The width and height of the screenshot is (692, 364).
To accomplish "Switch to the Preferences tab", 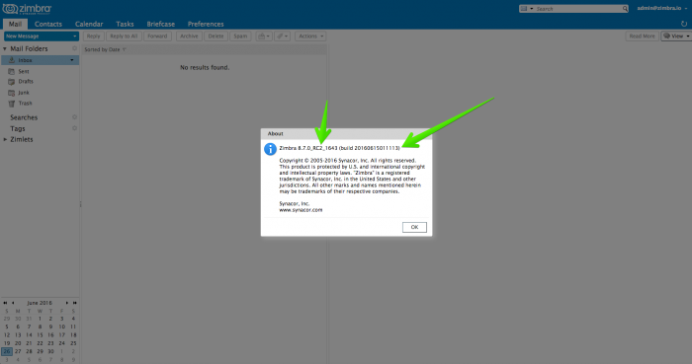I will 206,25.
